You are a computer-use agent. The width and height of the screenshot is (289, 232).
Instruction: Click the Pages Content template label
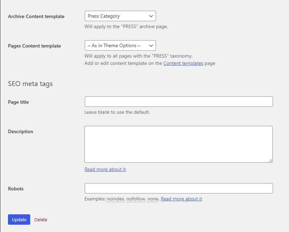(34, 46)
